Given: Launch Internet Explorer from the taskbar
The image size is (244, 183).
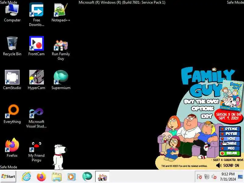Looking at the screenshot, I should click(x=27, y=177).
